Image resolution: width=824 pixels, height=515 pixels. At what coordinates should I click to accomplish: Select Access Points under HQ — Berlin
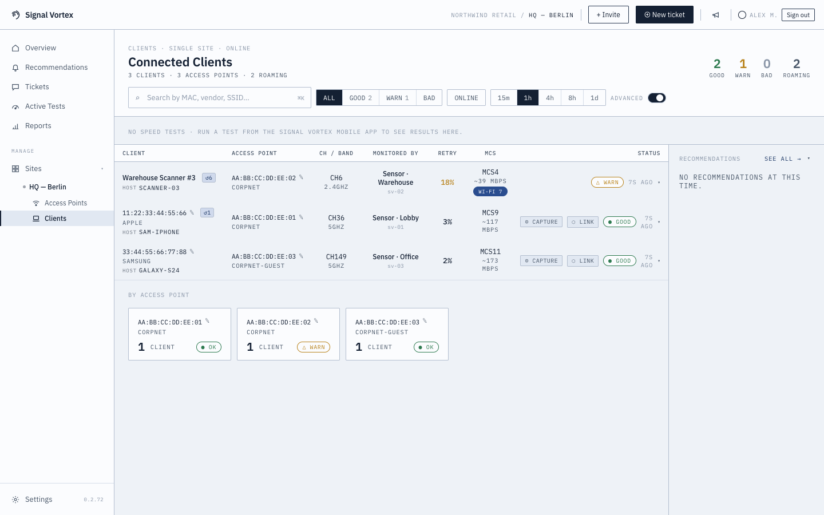(x=57, y=203)
